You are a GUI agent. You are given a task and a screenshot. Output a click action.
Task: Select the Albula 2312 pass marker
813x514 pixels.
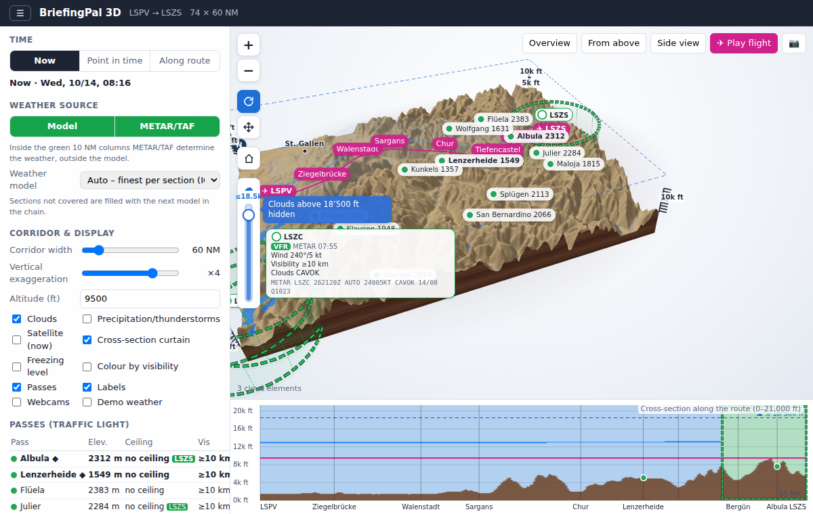[535, 136]
